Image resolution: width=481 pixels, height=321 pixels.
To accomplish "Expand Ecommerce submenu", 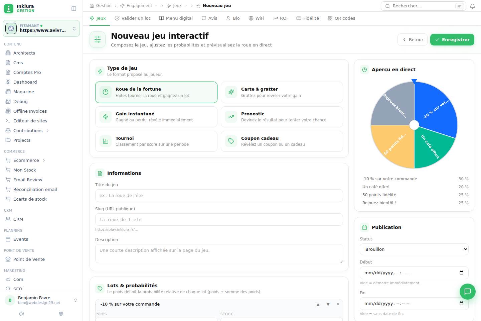I will click(44, 160).
